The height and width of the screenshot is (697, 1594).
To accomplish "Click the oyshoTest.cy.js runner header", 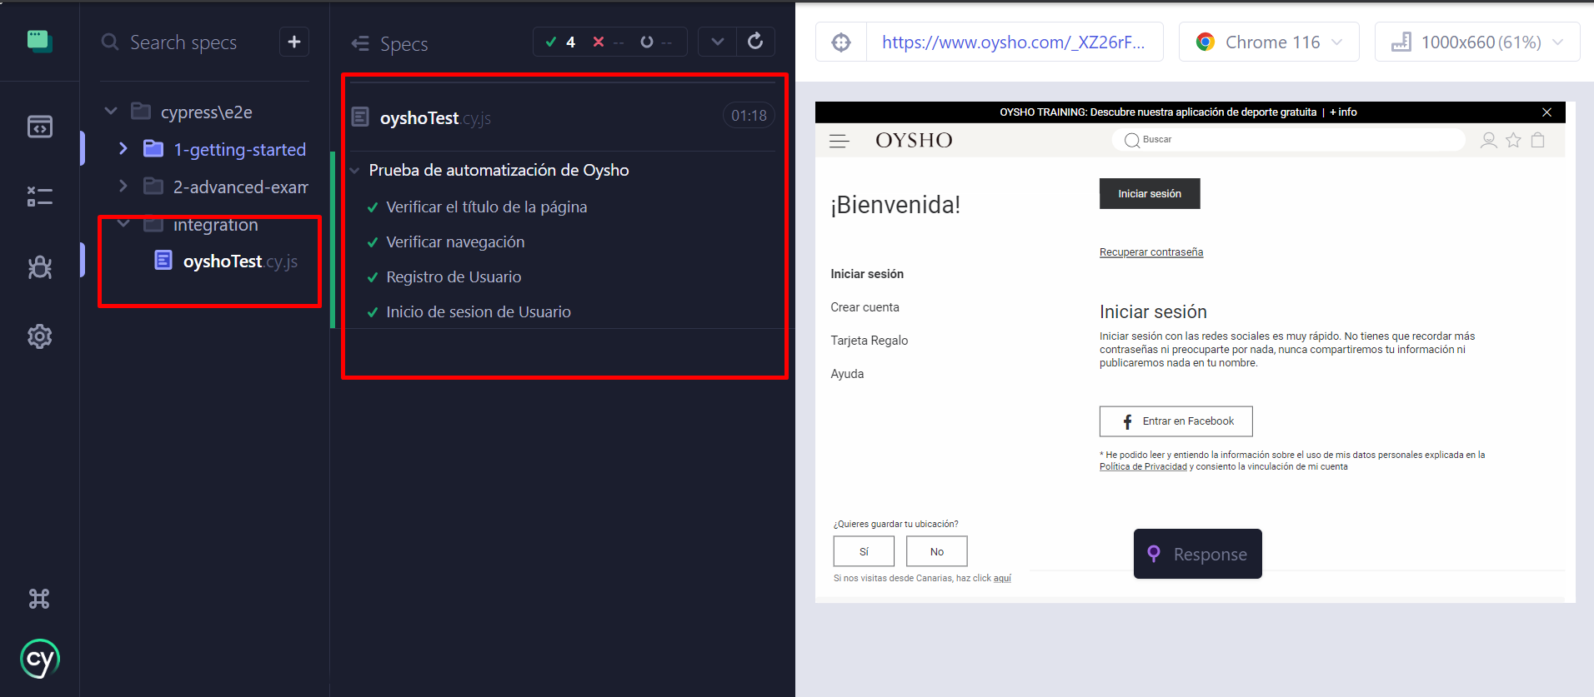I will click(x=435, y=118).
